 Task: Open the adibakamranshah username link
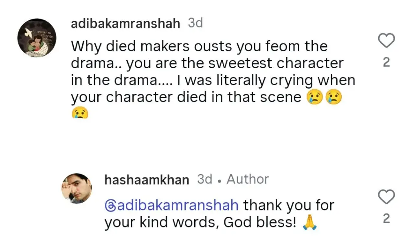(x=125, y=24)
